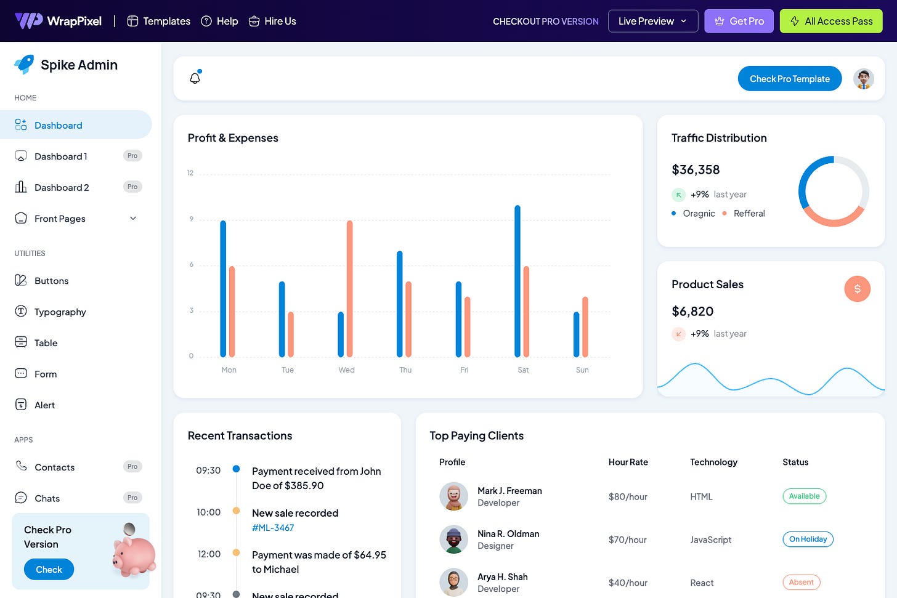Open the Chats app
The height and width of the screenshot is (598, 897).
[x=46, y=498]
